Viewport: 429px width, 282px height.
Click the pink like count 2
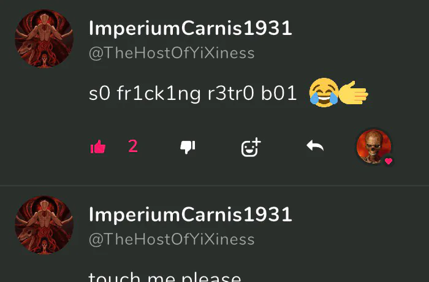(133, 146)
